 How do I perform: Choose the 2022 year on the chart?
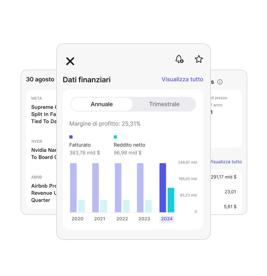click(x=122, y=219)
